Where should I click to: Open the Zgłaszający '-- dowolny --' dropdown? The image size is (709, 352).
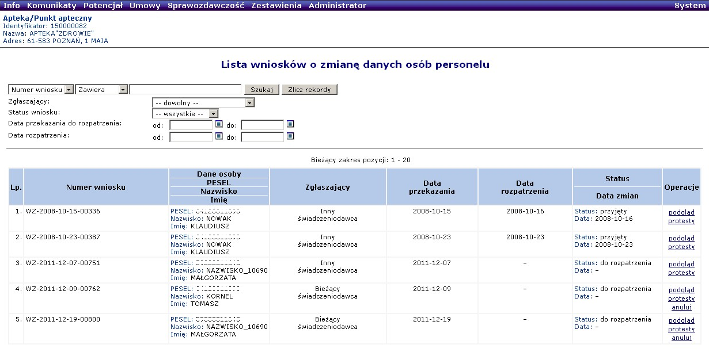tap(249, 103)
